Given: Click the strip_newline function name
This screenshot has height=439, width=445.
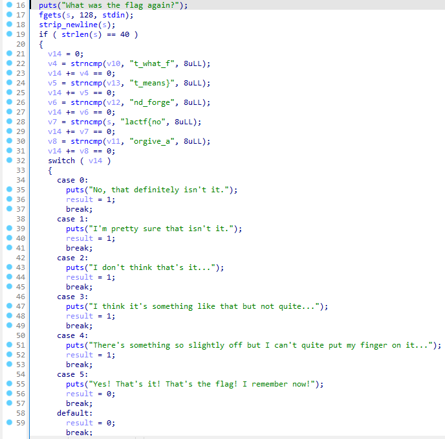Looking at the screenshot, I should tap(69, 25).
